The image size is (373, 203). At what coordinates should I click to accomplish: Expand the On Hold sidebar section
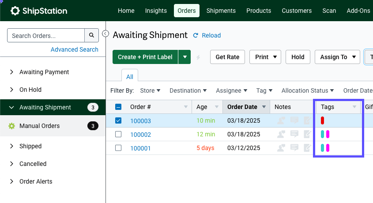(12, 90)
